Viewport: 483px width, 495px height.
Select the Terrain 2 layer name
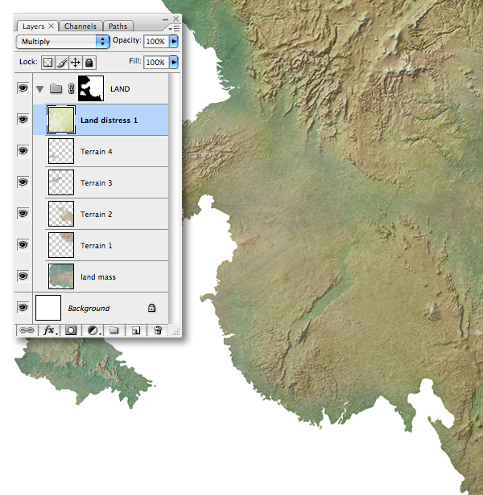pos(96,214)
